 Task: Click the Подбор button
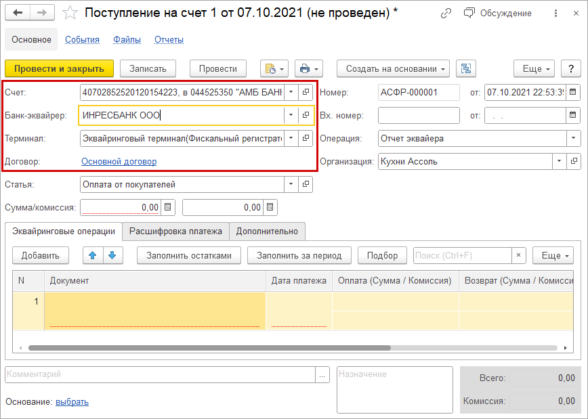click(x=383, y=256)
